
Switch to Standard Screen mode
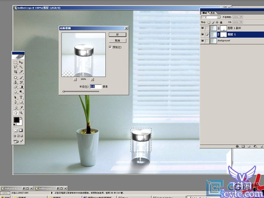(15, 136)
